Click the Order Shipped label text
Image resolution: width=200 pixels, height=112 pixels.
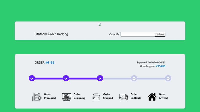coord(108,96)
